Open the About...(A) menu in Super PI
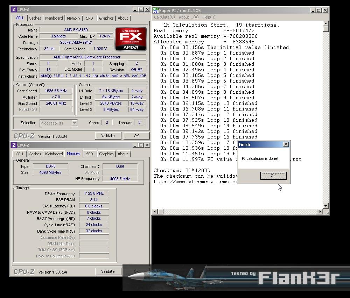The width and height of the screenshot is (350, 298). 189,17
